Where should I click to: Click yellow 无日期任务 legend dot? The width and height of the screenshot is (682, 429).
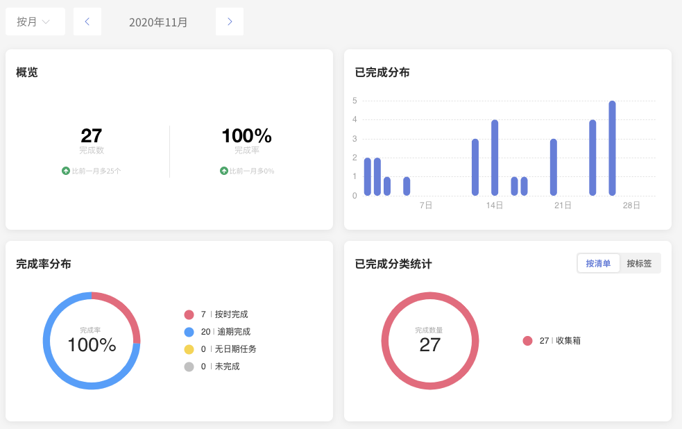189,349
